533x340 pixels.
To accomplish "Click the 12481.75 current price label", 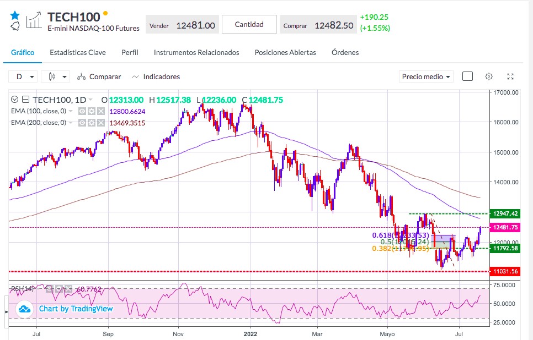I will 505,227.
